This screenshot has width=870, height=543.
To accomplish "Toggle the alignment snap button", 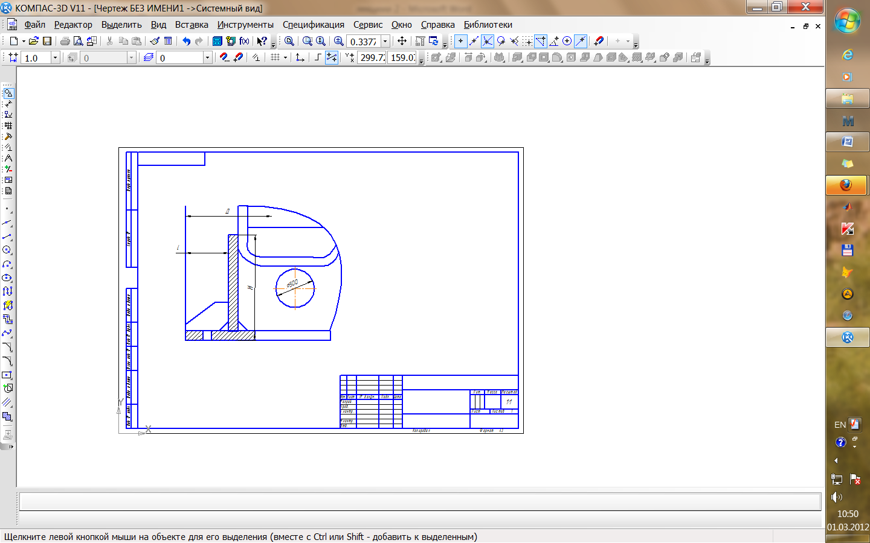I will pos(540,41).
